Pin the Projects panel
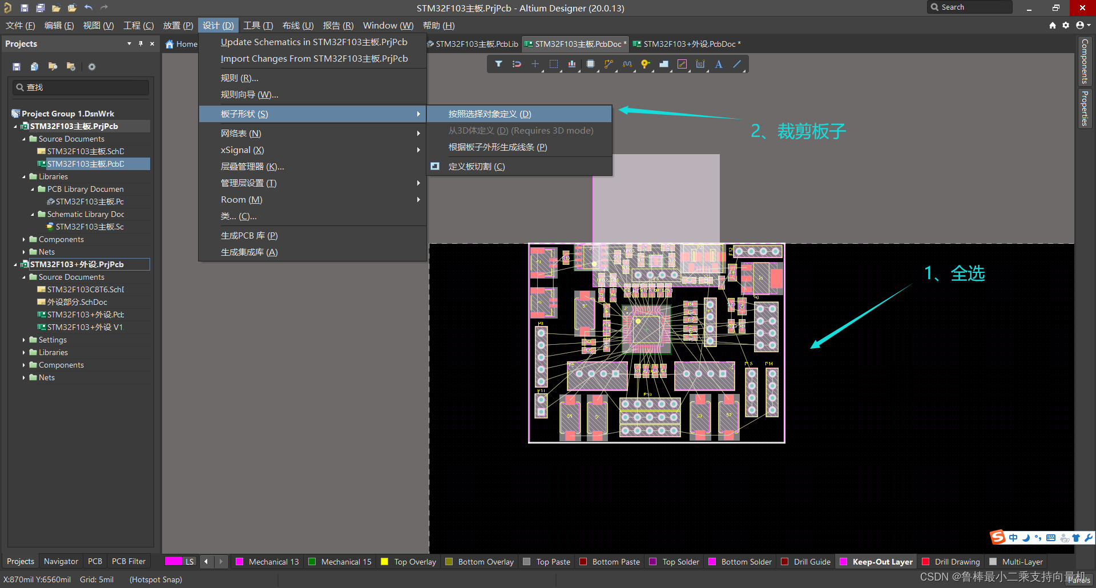Screen dimensions: 1096x588 (x=140, y=43)
